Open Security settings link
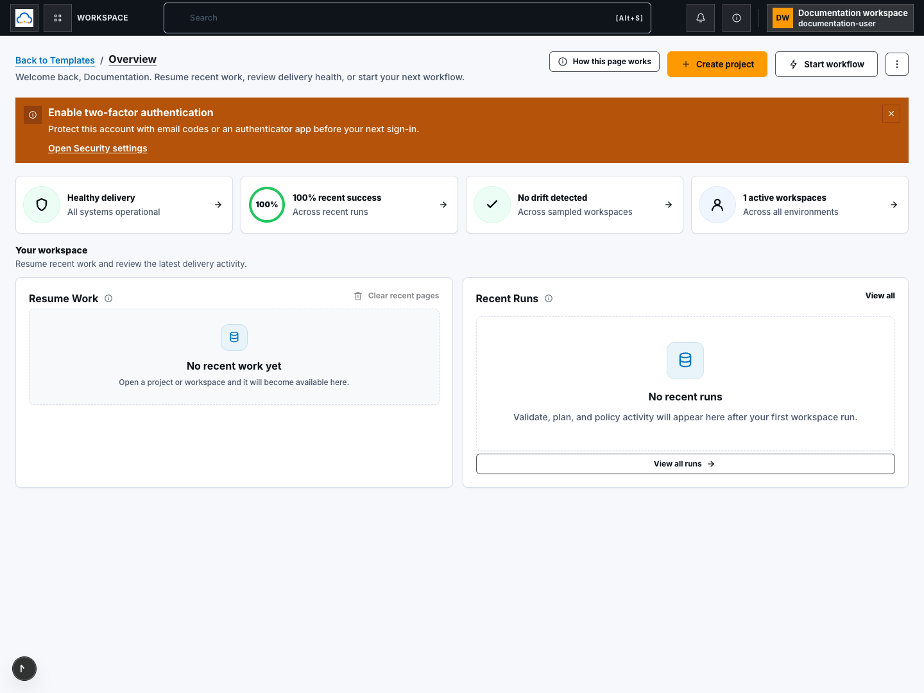 pyautogui.click(x=98, y=148)
